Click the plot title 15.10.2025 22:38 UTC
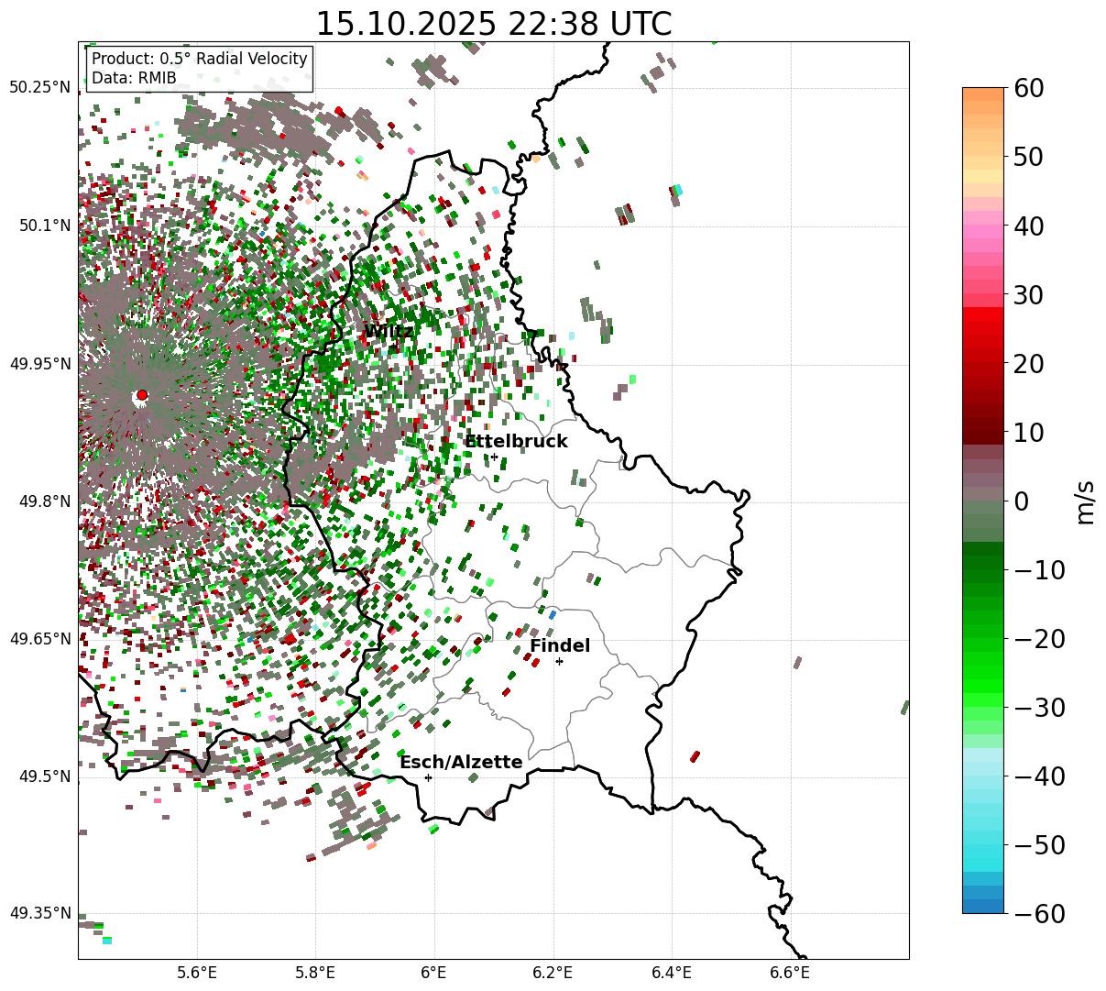1106x991 pixels. tap(493, 23)
